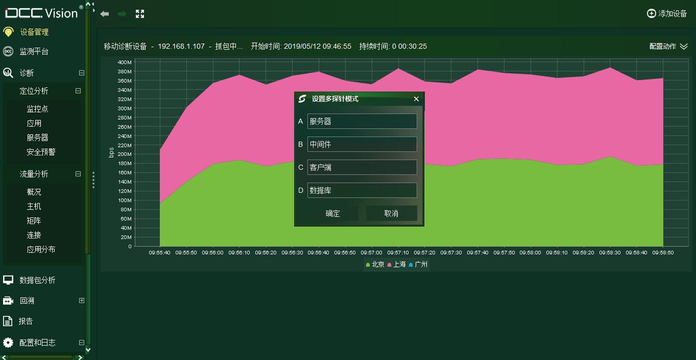Click 取消 to cancel the dialog
The width and height of the screenshot is (696, 360).
pos(391,213)
